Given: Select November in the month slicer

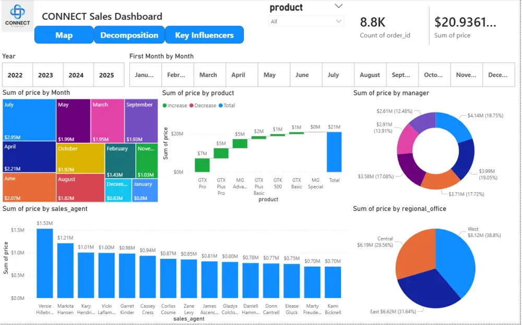Looking at the screenshot, I should tap(466, 75).
